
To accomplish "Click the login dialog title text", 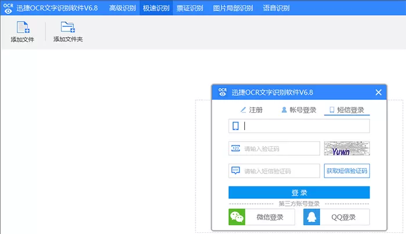I will [272, 92].
